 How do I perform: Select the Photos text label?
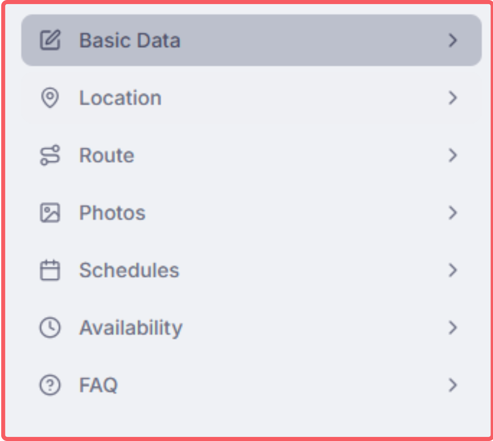click(x=113, y=213)
